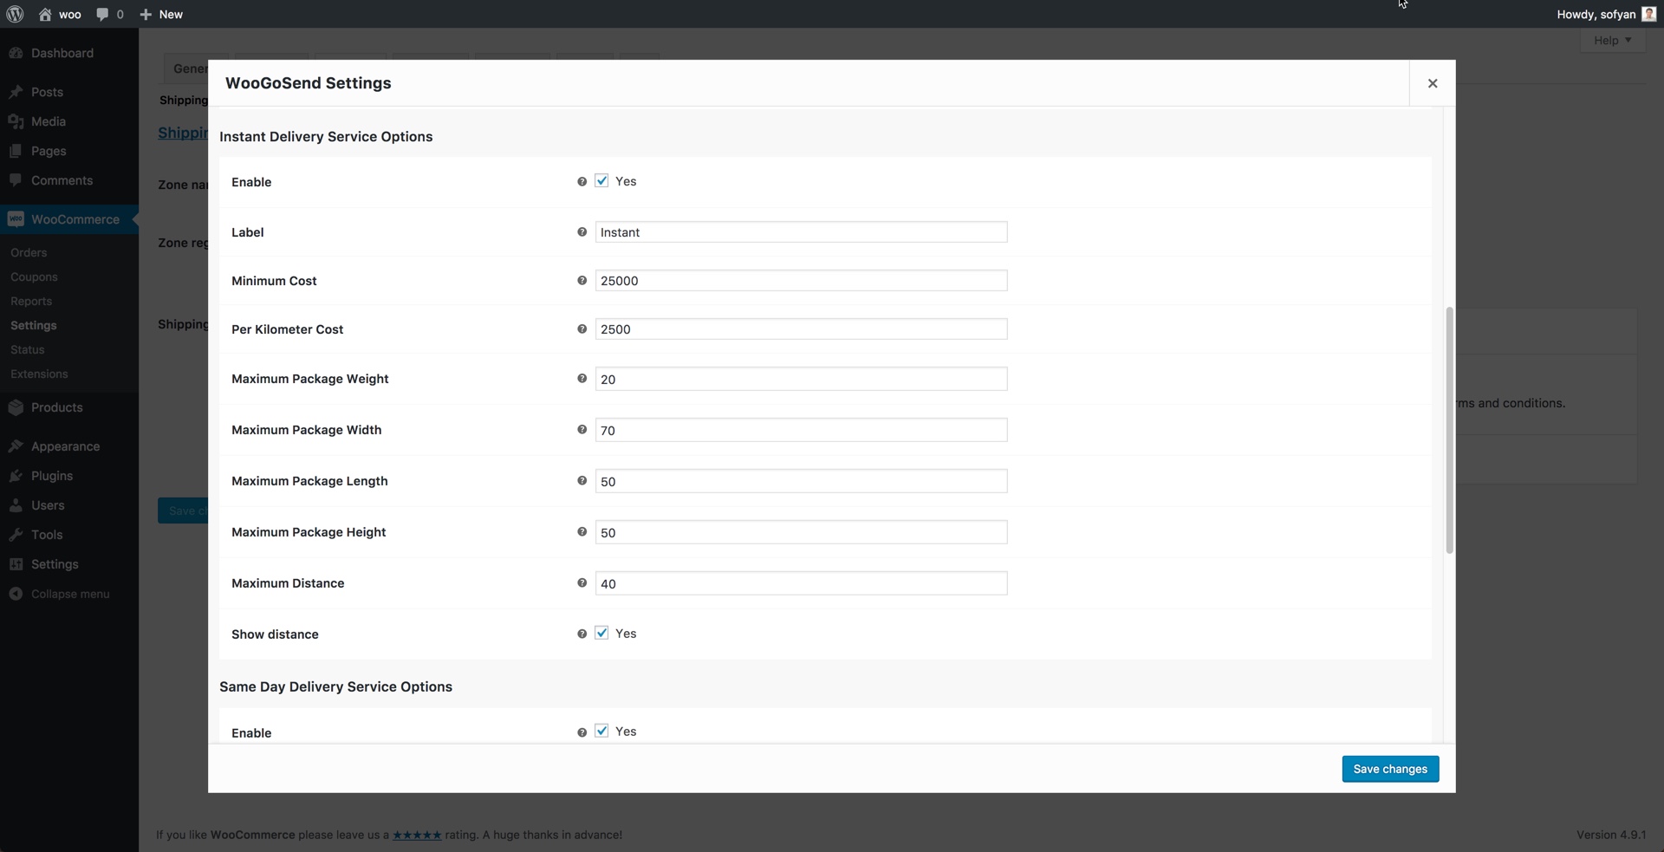Click the modal vertical scrollbar thumb
Screen dimensions: 1664x852
(1449, 430)
